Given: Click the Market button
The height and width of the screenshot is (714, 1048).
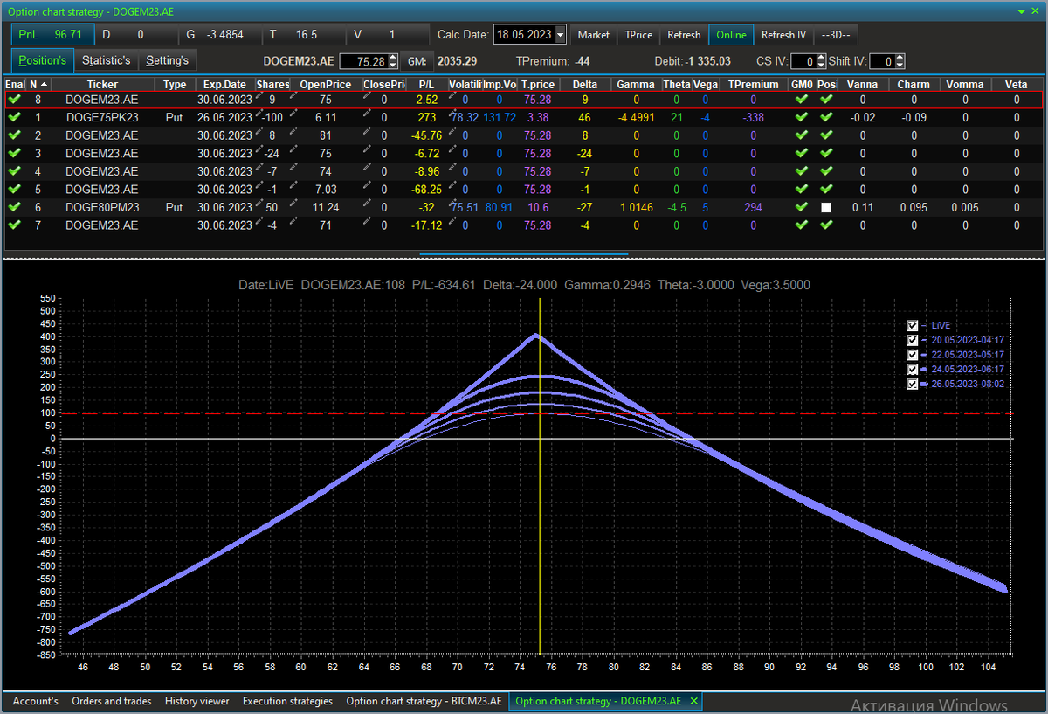Looking at the screenshot, I should [x=594, y=35].
